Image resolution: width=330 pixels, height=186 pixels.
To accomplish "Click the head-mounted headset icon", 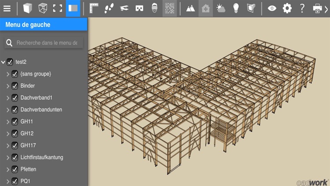I will point(154,8).
